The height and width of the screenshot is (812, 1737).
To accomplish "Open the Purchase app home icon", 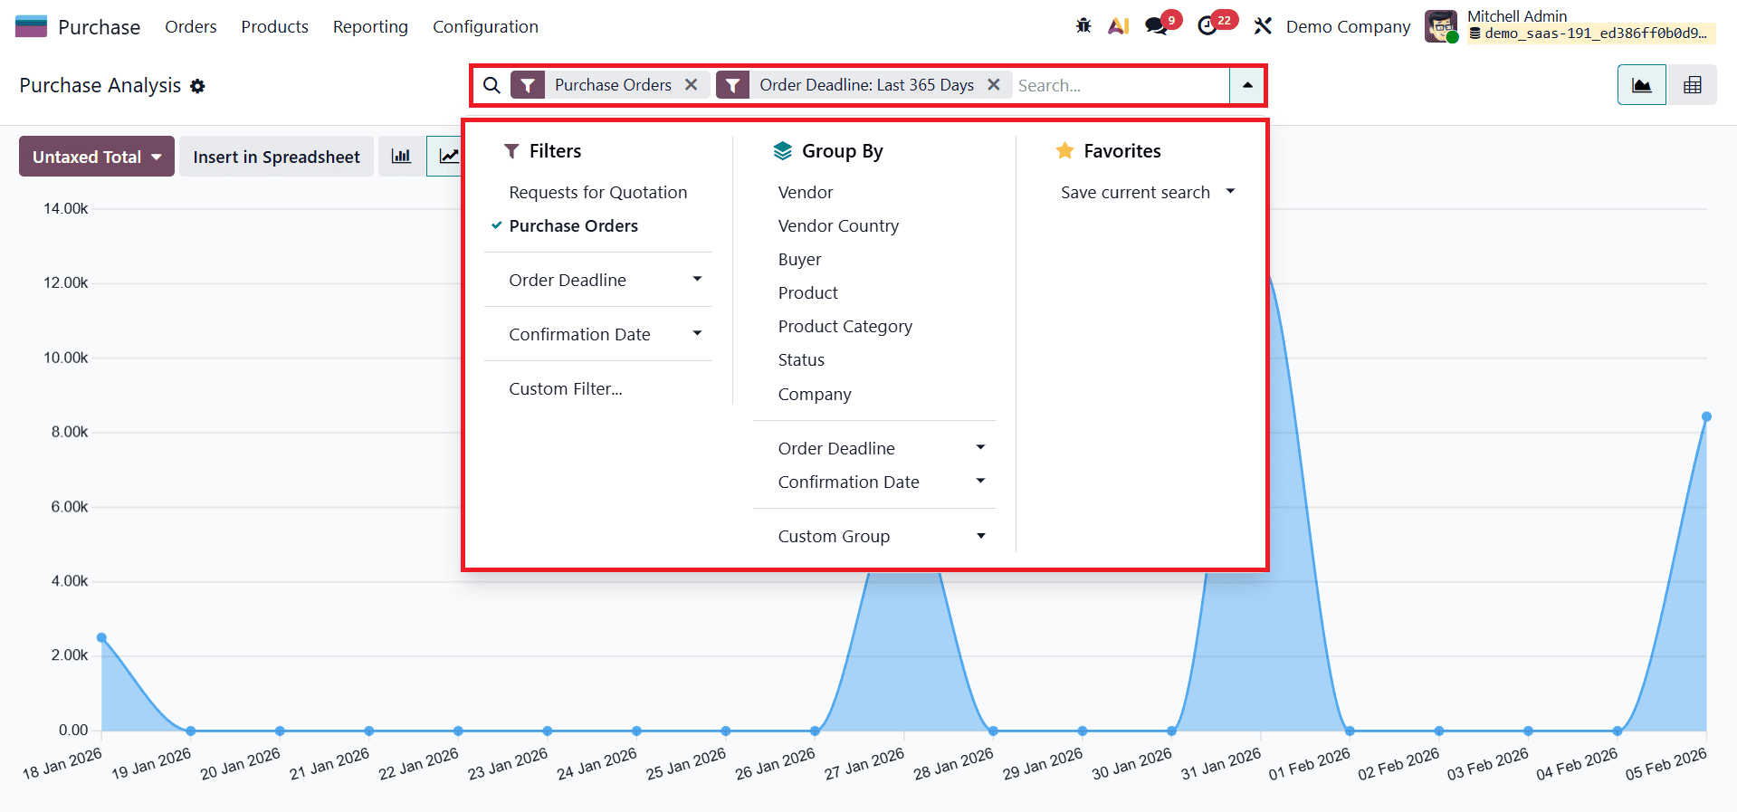I will pos(31,26).
